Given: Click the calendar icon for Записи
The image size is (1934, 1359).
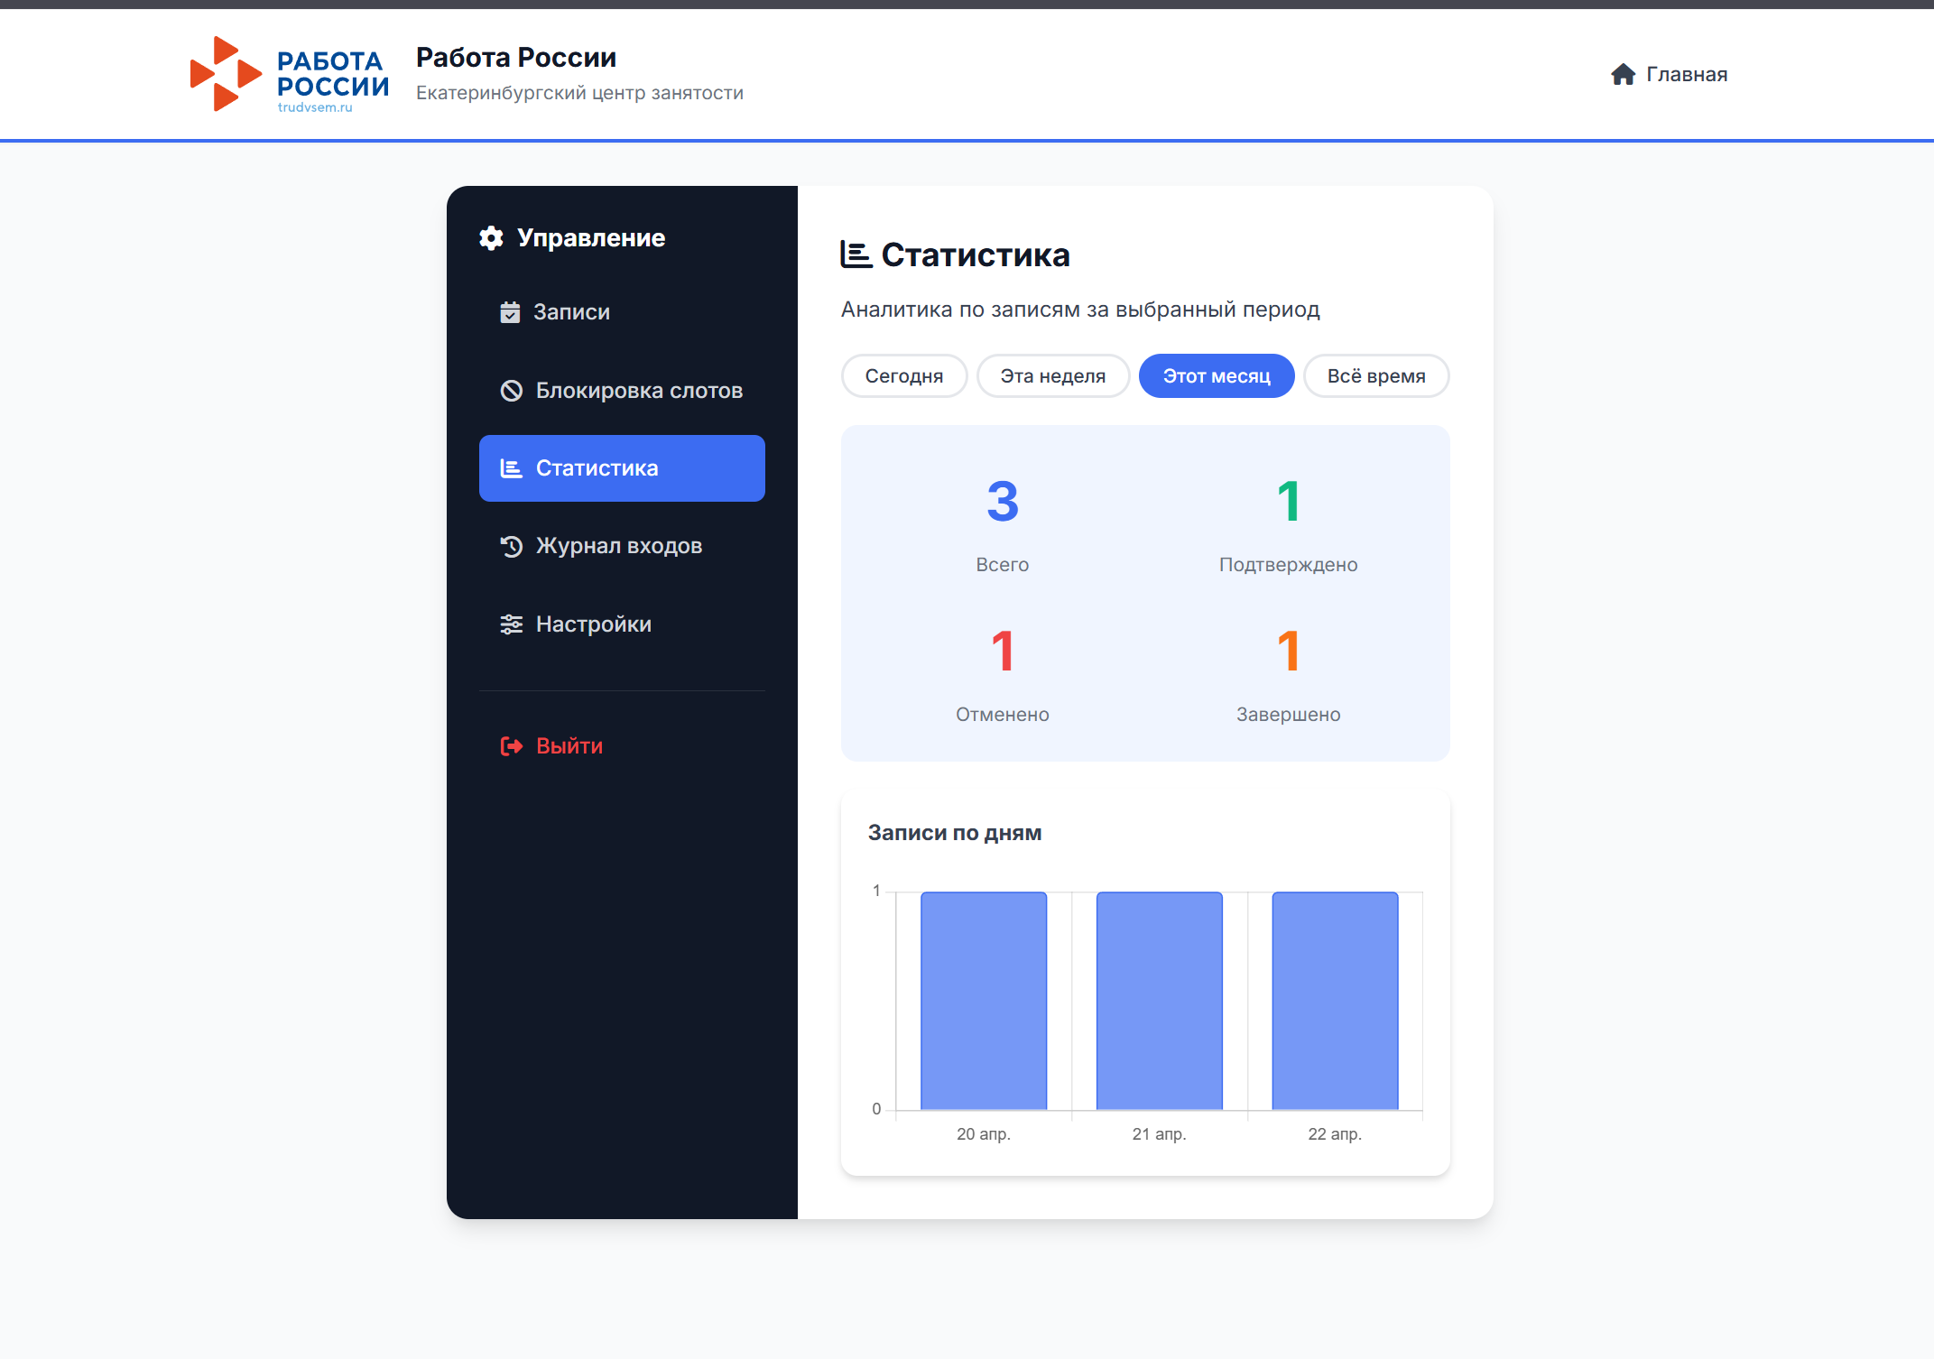Looking at the screenshot, I should click(x=510, y=312).
